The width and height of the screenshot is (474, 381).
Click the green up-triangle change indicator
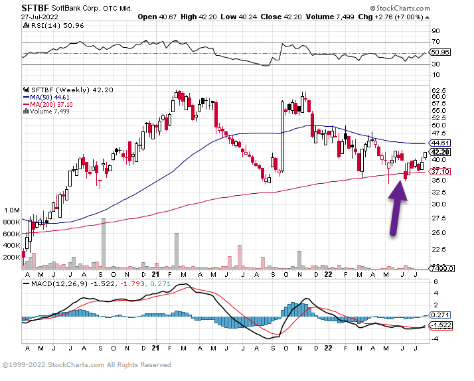[x=427, y=17]
